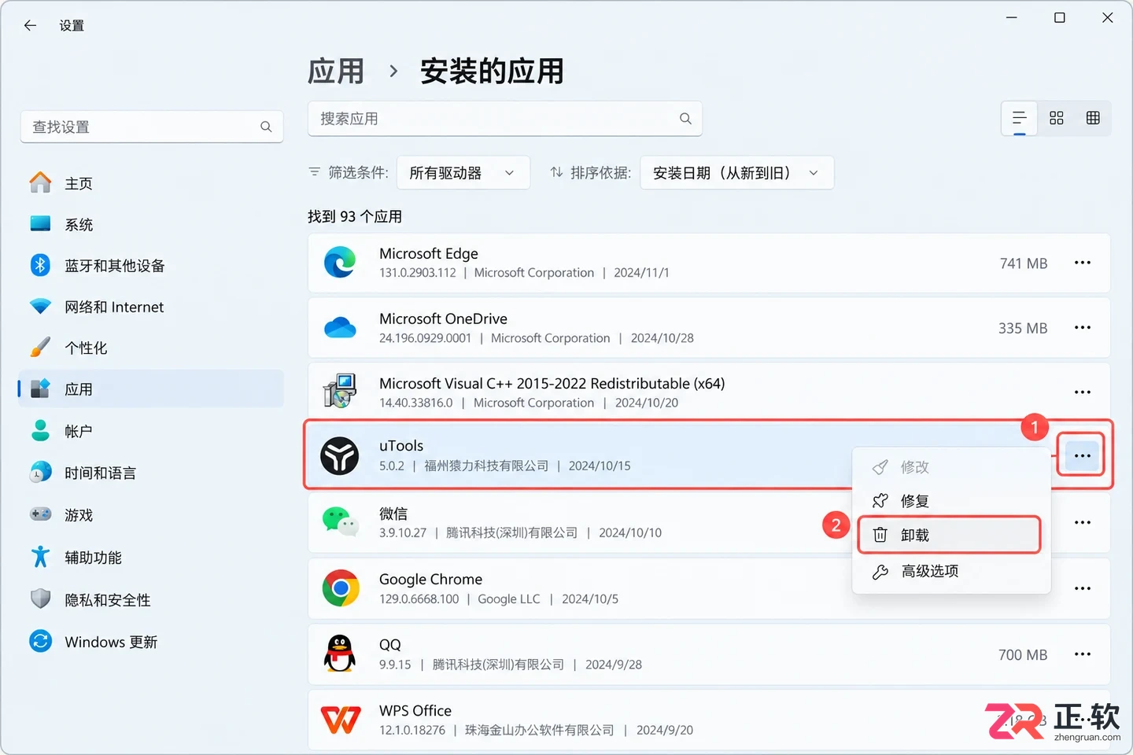The width and height of the screenshot is (1133, 755).
Task: Click the Microsoft OneDrive app icon
Action: (x=340, y=327)
